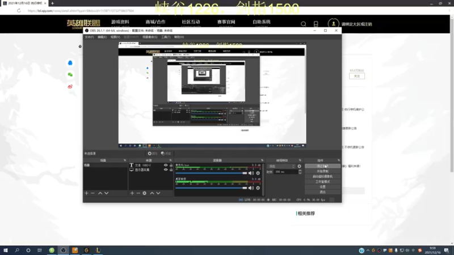Open the 游戏资料 nav item on the LoL website
Screen dimensions: 454x255
(x=120, y=22)
